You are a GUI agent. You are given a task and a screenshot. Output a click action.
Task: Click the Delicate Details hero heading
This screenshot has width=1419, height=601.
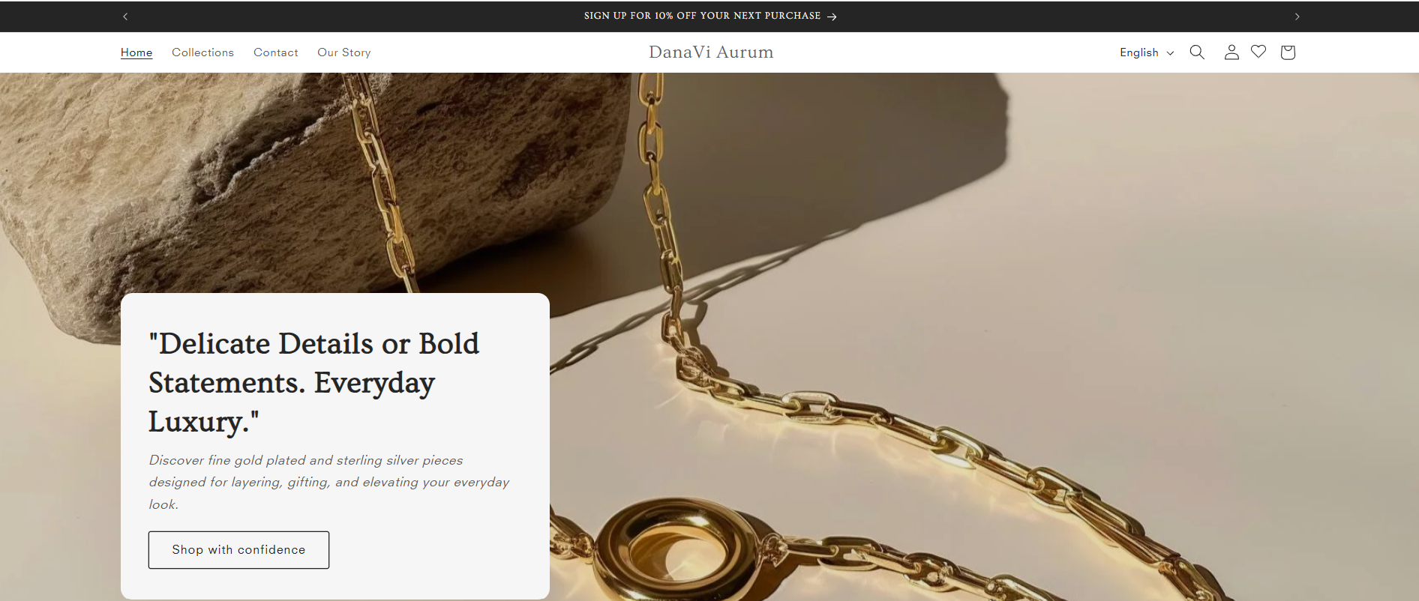(x=313, y=382)
